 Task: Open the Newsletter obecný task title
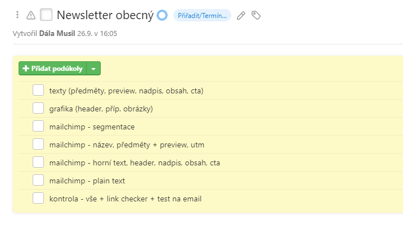105,15
